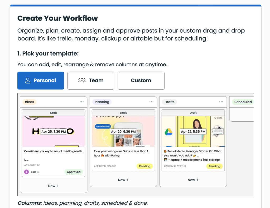The width and height of the screenshot is (270, 208).
Task: Click Pending badge on Starter Kit card
Action: coord(214,166)
